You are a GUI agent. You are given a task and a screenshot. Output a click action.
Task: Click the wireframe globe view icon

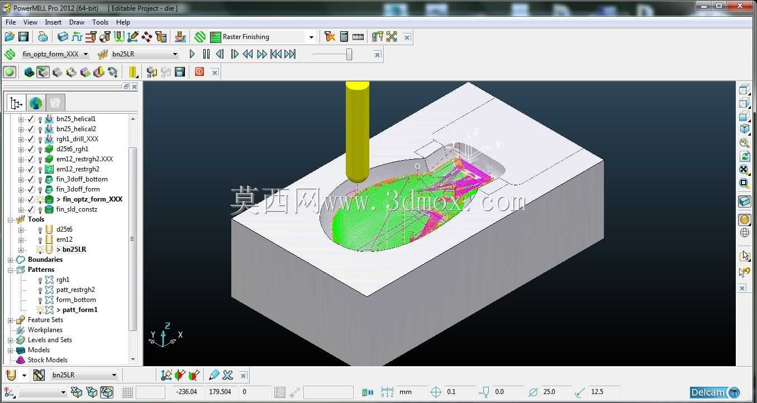pos(744,233)
